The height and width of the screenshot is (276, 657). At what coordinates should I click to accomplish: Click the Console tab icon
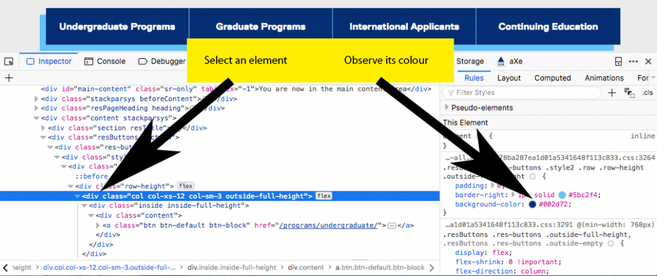pos(89,61)
